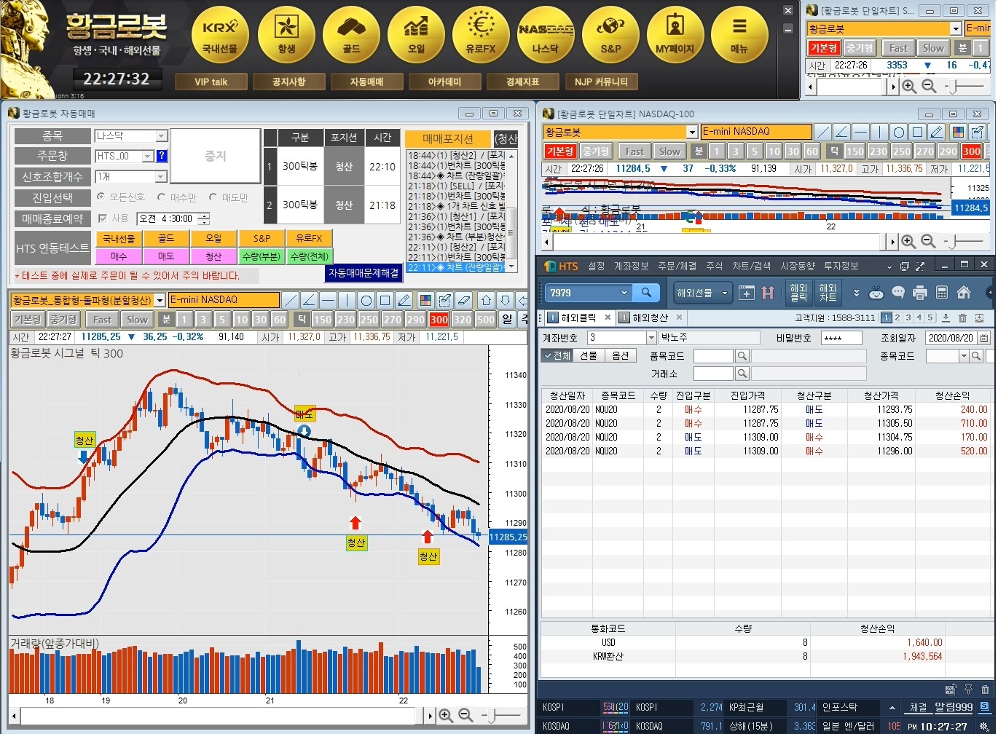Screen dimensions: 998x734
Task: Switch to the 해외청산 tab
Action: 649,317
